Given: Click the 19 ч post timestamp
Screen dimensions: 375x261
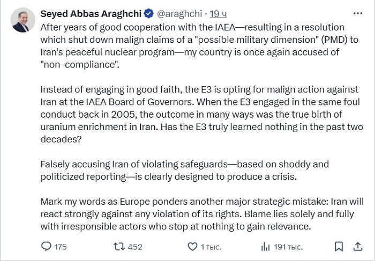Looking at the screenshot, I should point(218,14).
